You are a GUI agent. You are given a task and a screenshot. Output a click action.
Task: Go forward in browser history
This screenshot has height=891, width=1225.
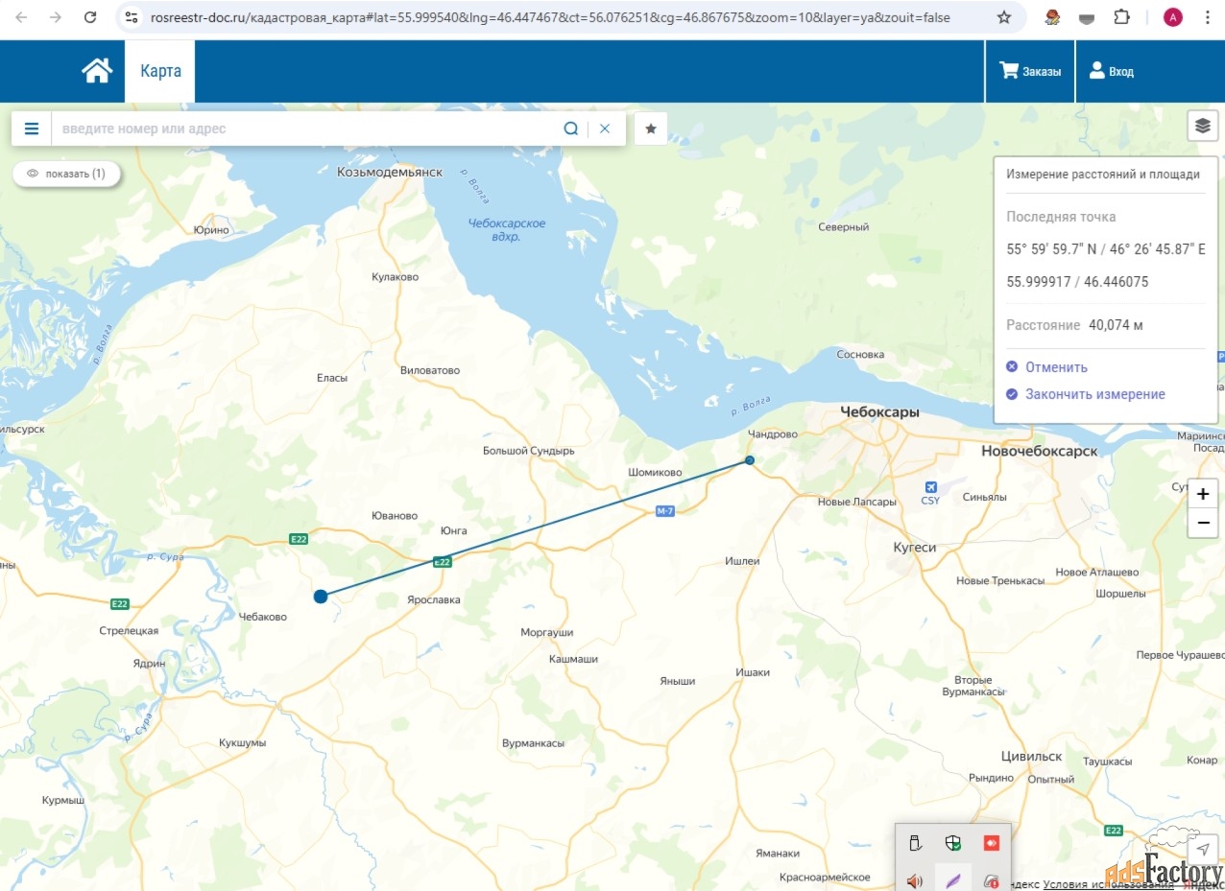[56, 17]
